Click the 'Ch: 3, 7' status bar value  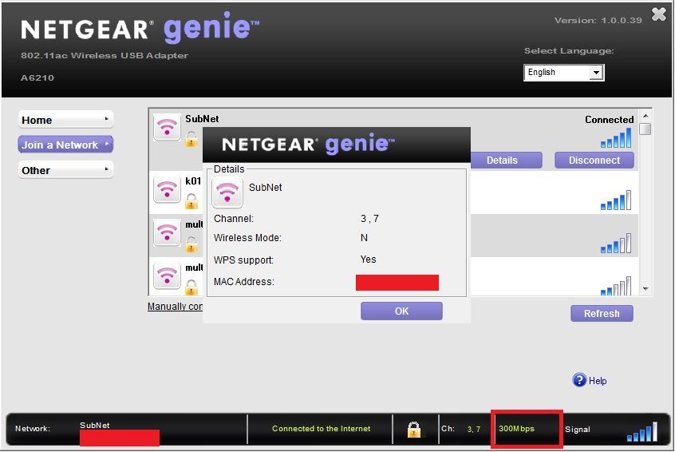pyautogui.click(x=473, y=429)
